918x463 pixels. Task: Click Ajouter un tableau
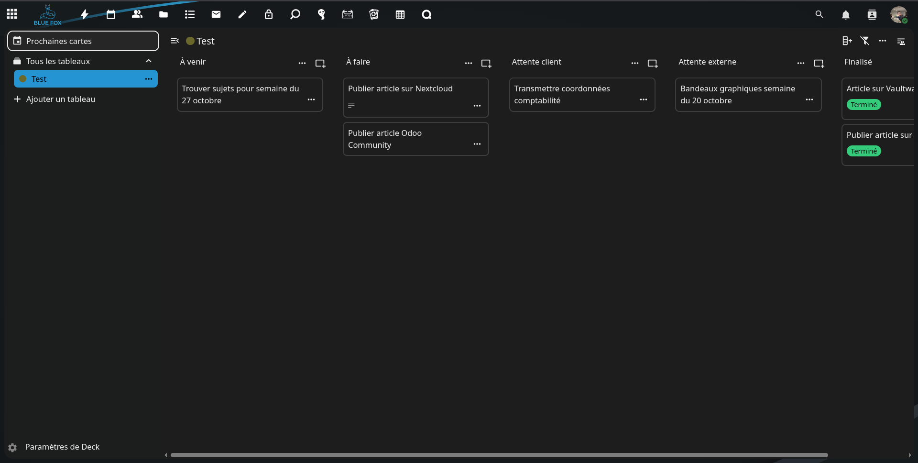click(60, 99)
